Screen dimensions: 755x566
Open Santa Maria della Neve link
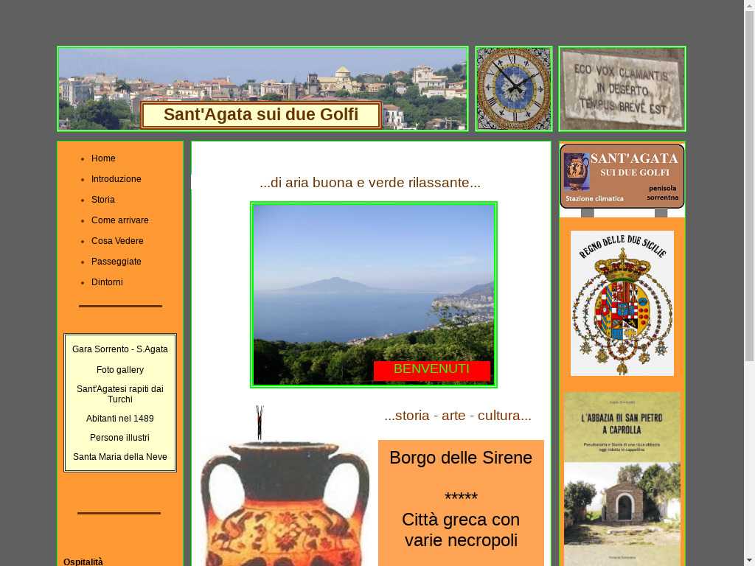(x=120, y=457)
